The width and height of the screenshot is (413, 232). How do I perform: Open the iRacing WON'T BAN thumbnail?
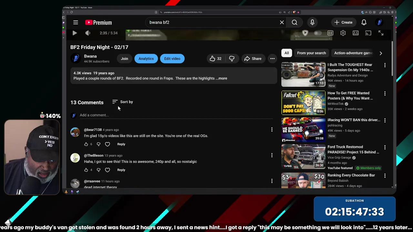coord(303,130)
